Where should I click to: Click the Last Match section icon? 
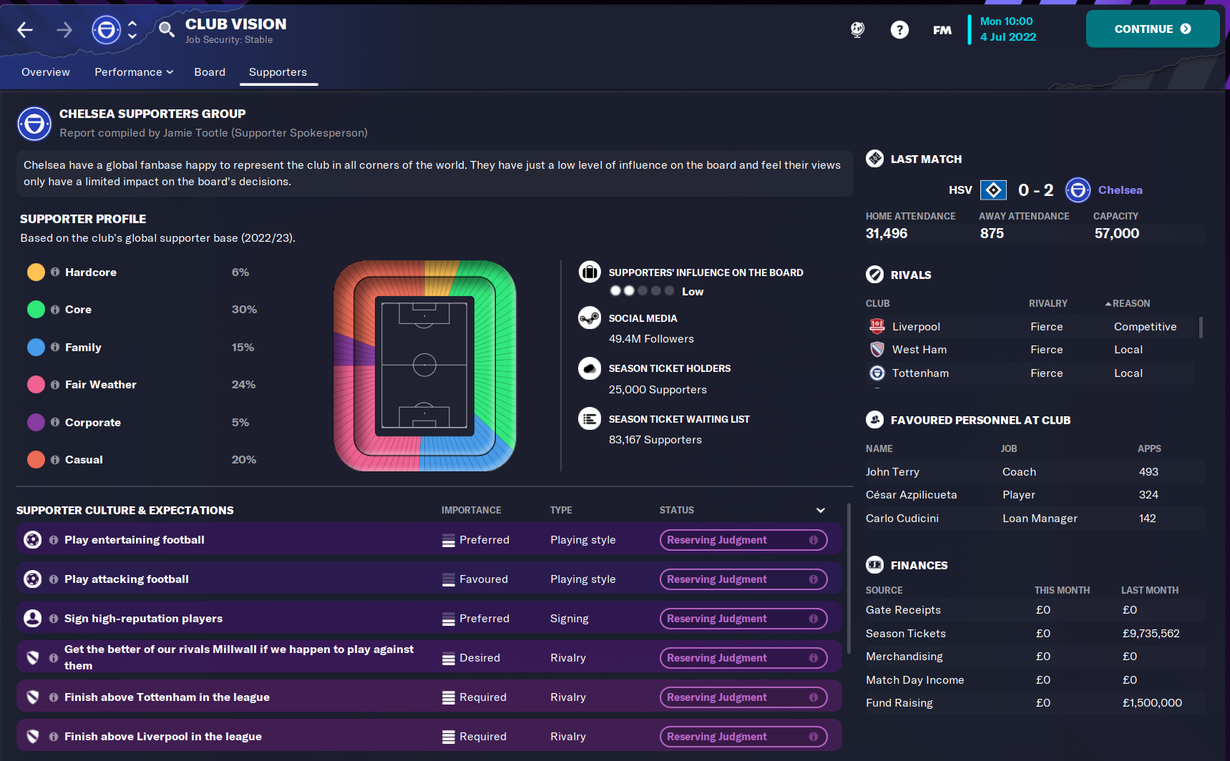tap(874, 159)
